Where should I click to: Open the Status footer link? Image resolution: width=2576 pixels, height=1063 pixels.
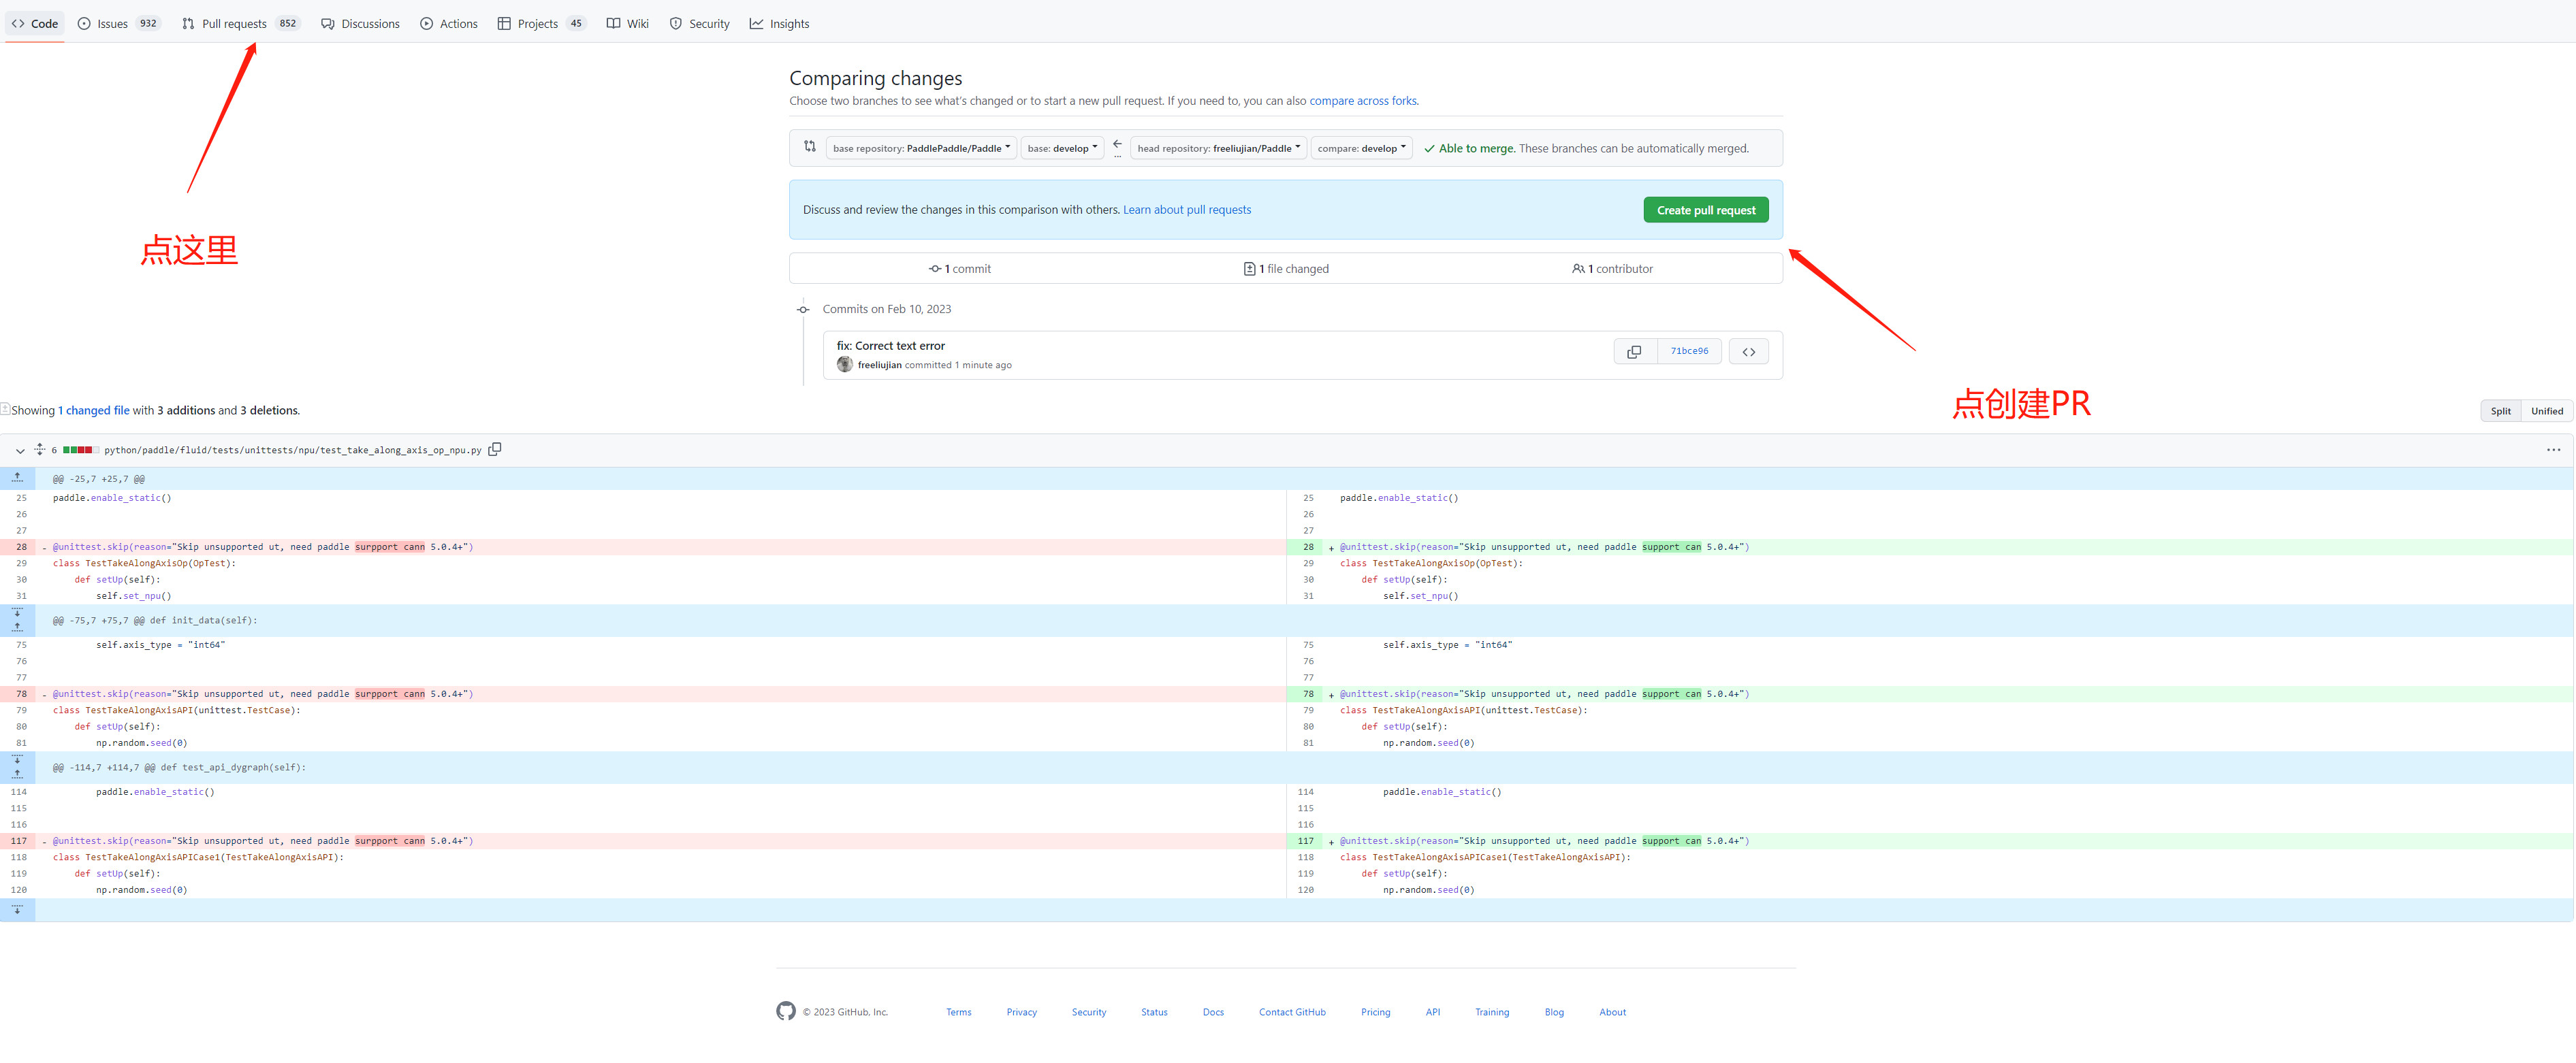pyautogui.click(x=1154, y=1012)
